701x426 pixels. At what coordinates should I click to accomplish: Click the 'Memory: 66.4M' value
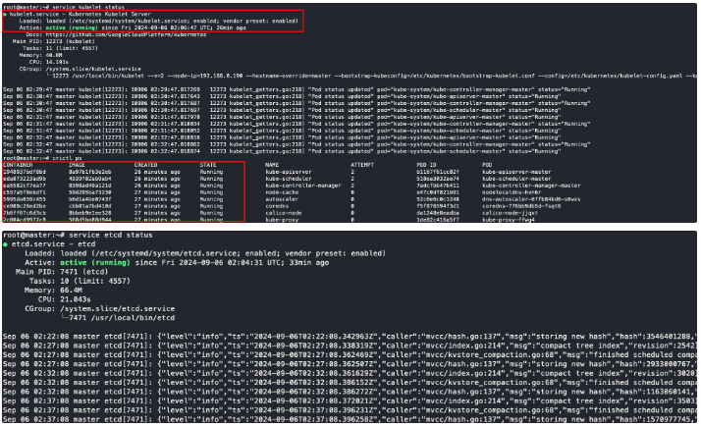point(71,291)
